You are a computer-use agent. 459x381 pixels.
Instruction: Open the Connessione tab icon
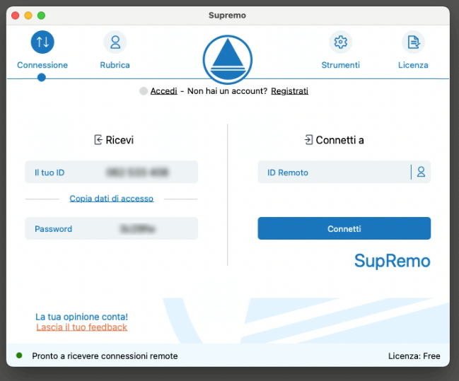[x=42, y=42]
